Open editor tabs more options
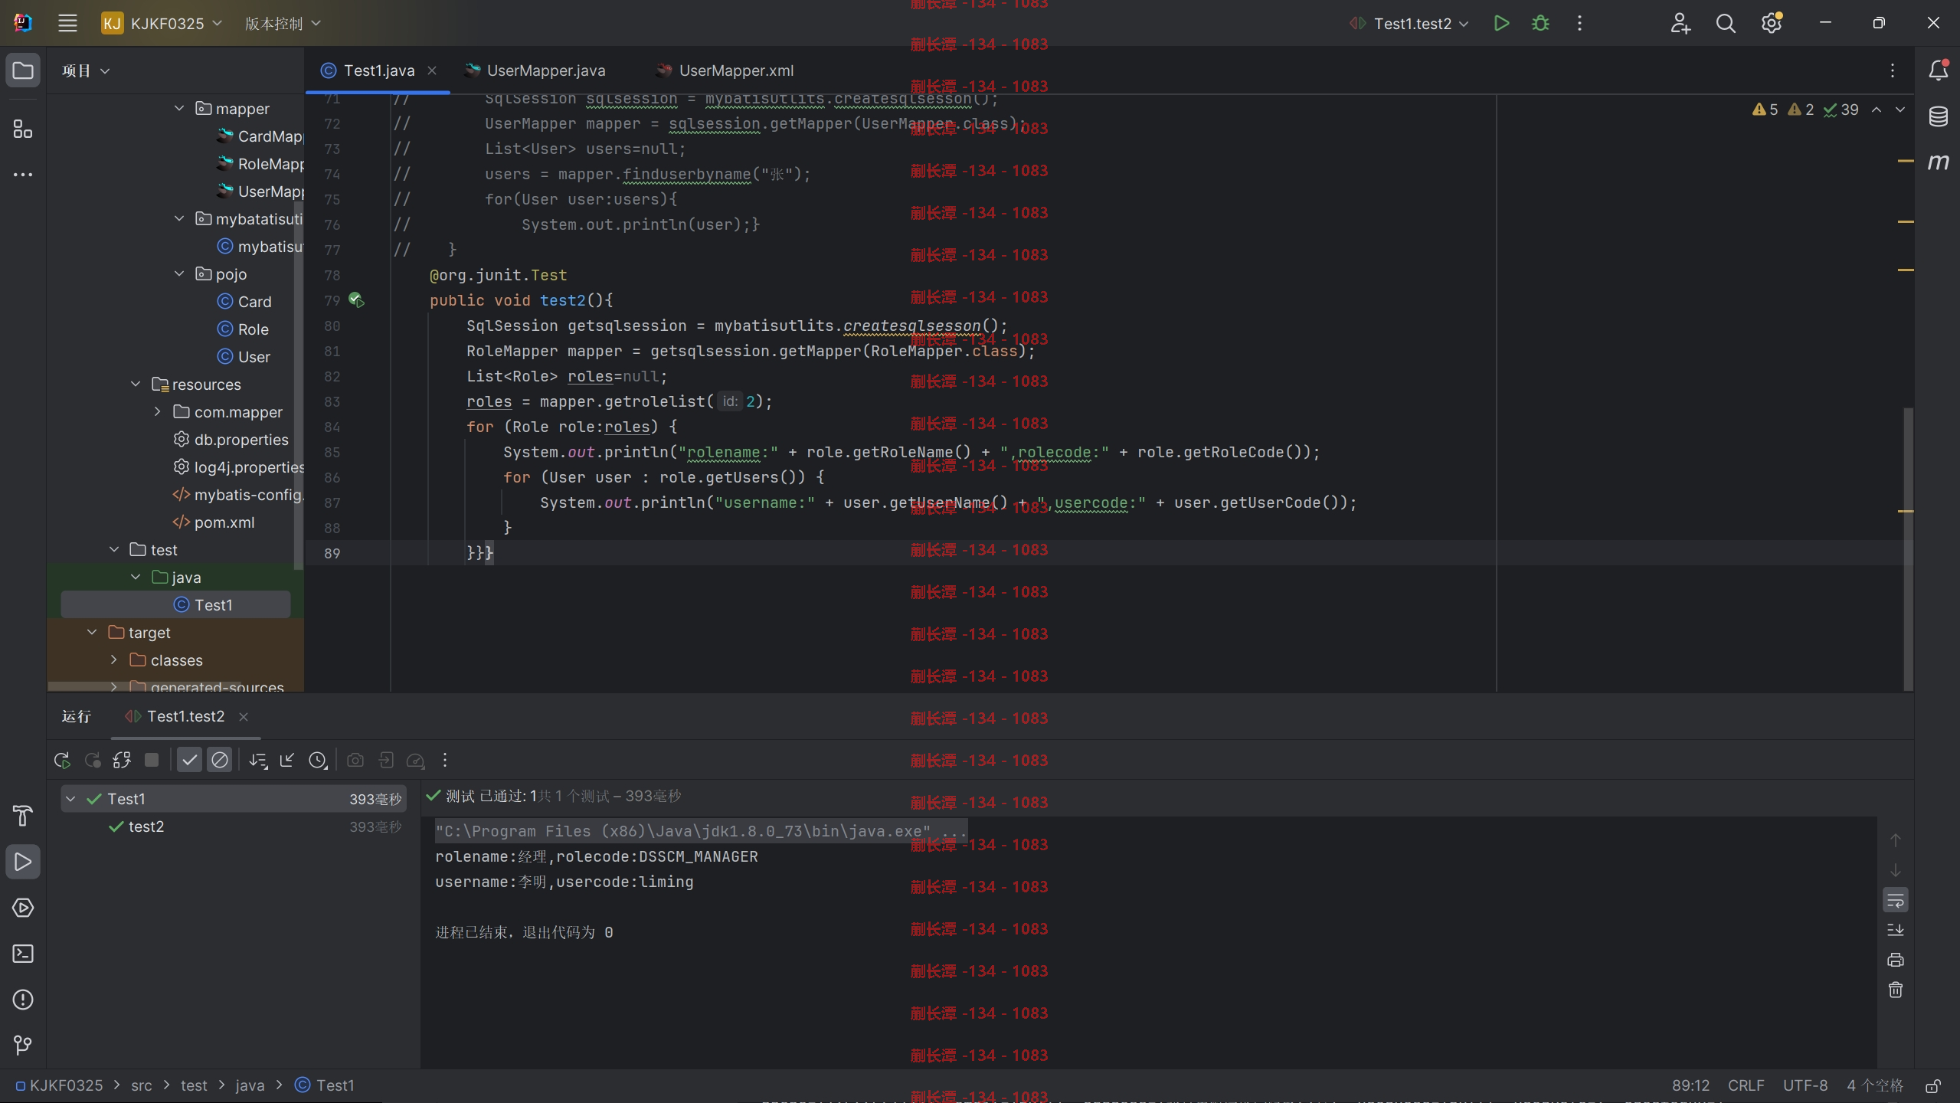The image size is (1960, 1103). click(x=1893, y=70)
